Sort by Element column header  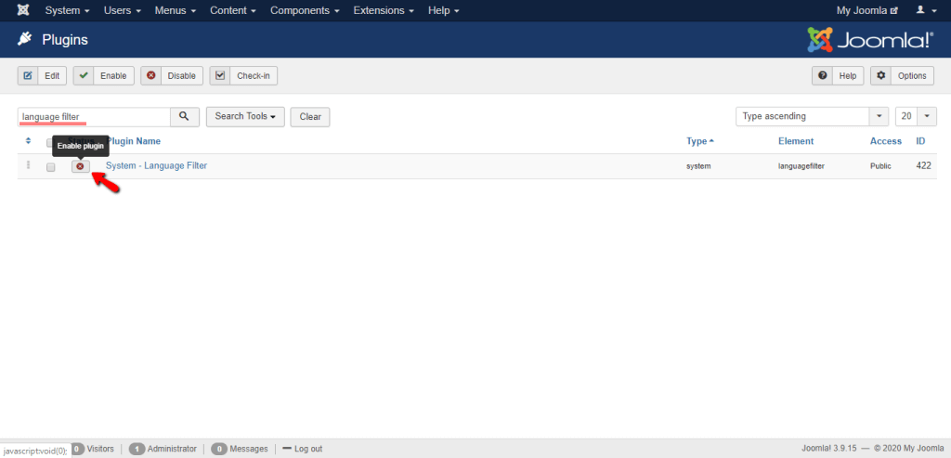[x=796, y=140]
